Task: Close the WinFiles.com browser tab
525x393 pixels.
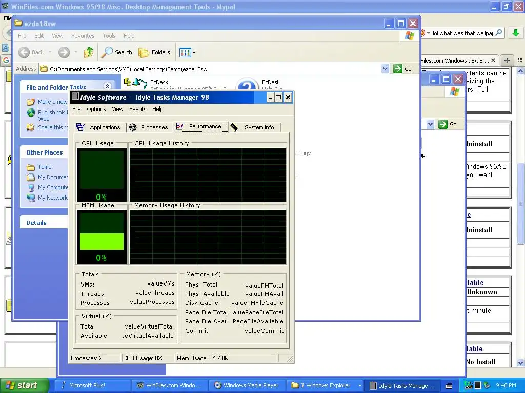Action: point(493,60)
